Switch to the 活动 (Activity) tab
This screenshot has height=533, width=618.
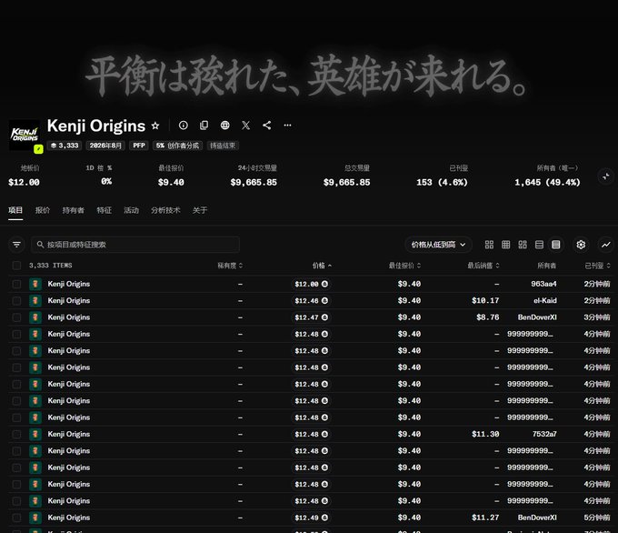[131, 210]
